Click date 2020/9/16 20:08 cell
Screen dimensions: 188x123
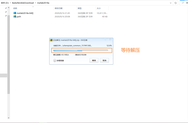62,17
